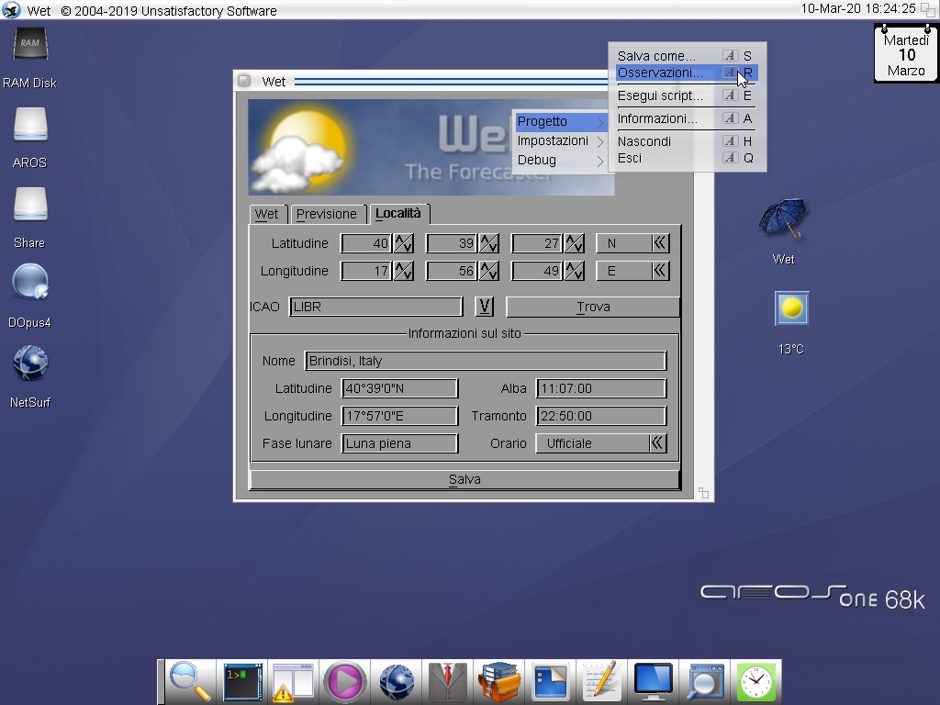Open the RAM Disk icon

[x=29, y=46]
